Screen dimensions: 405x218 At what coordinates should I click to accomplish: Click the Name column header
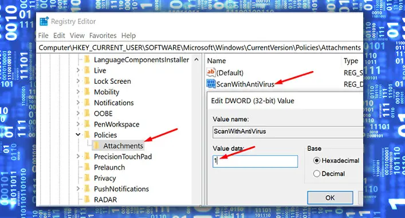click(x=217, y=61)
